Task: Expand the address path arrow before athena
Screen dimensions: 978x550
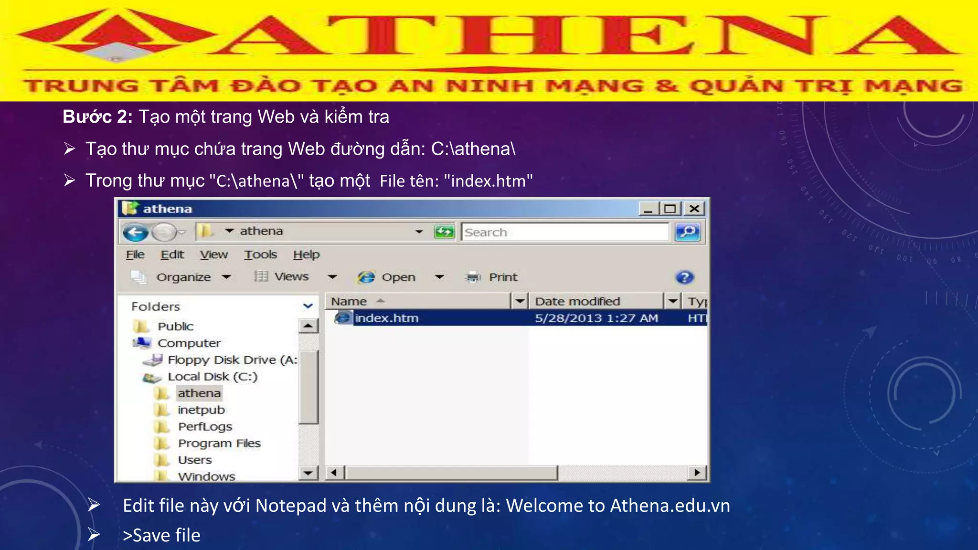Action: (x=229, y=231)
